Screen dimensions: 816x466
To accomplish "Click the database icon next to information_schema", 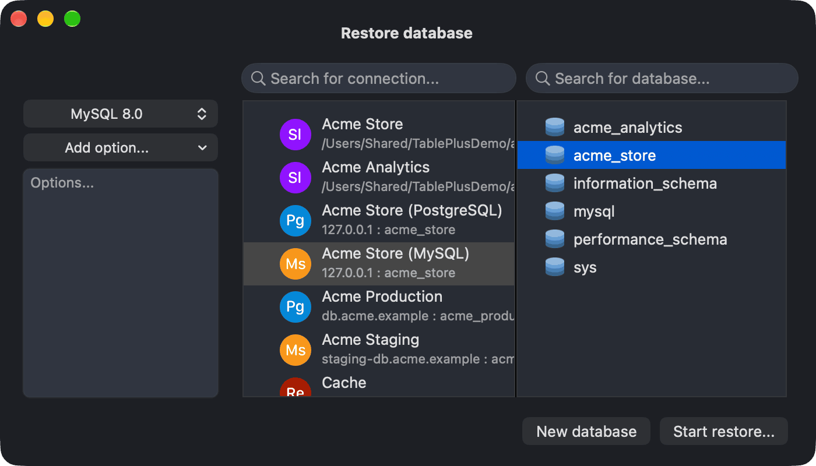I will tap(555, 183).
